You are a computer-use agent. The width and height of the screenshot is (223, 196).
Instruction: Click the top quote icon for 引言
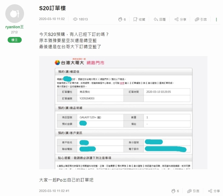click(x=197, y=19)
